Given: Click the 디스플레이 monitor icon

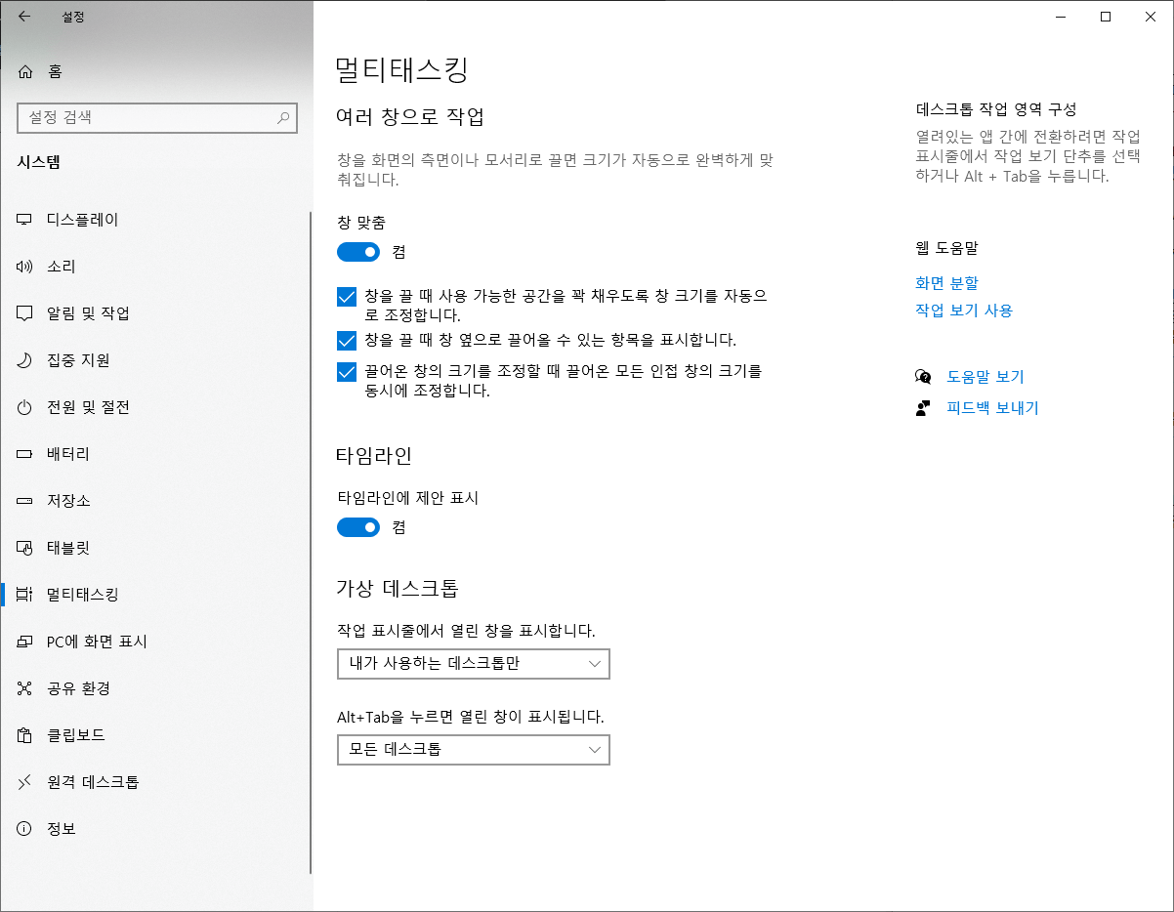Looking at the screenshot, I should pos(25,220).
